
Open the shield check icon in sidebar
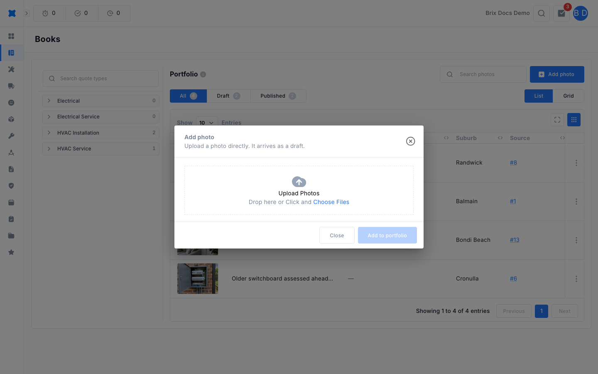click(11, 186)
